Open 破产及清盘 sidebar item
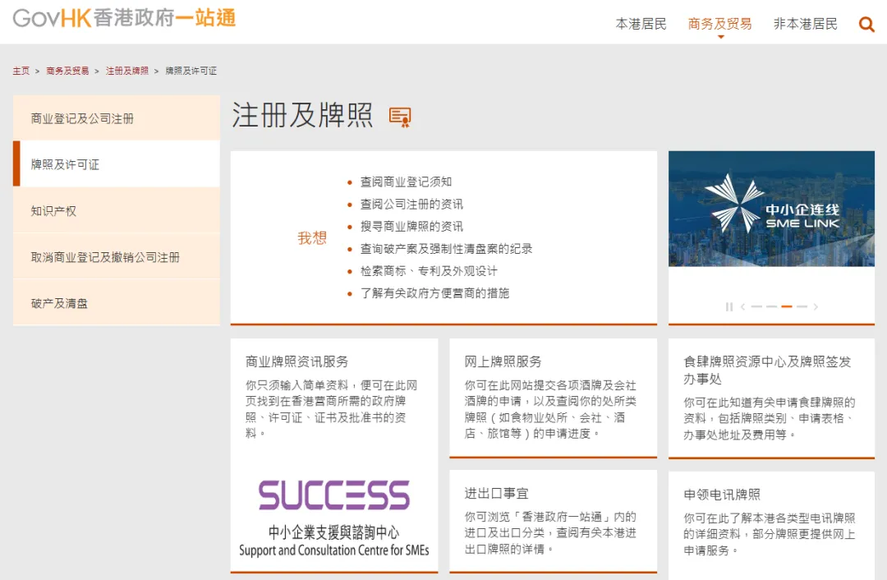The height and width of the screenshot is (580, 887). tap(59, 303)
